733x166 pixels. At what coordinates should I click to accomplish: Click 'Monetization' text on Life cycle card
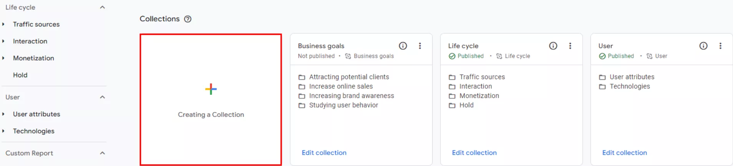tap(479, 96)
